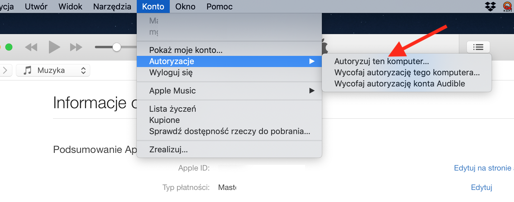514x202 pixels.
Task: Open the list view button in toolbar
Action: pos(478,47)
